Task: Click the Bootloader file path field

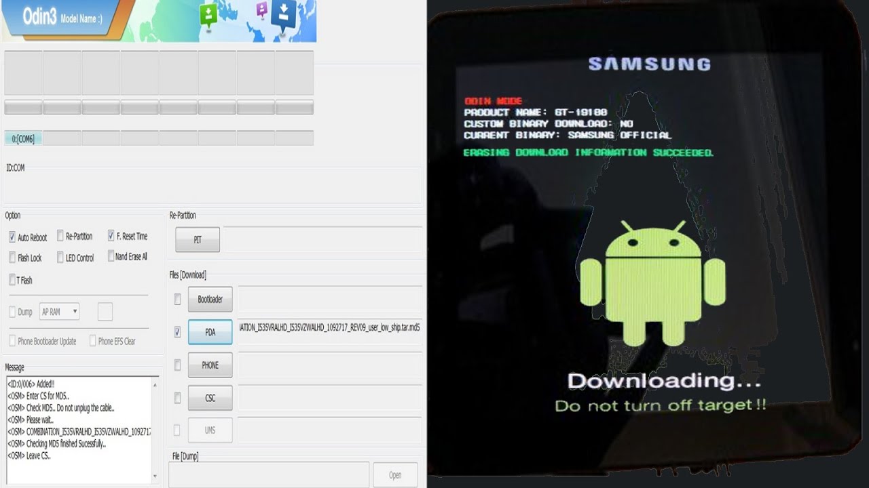Action: [x=329, y=299]
